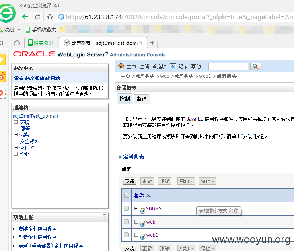The width and height of the screenshot is (294, 251).
Task: Open 帮助 in console toolbar
Action: [x=196, y=66]
